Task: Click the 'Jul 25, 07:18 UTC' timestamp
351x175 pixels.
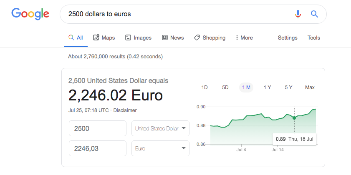Action: (88, 110)
